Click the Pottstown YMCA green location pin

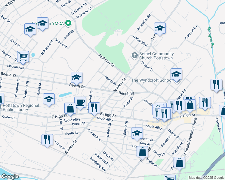[69, 23]
